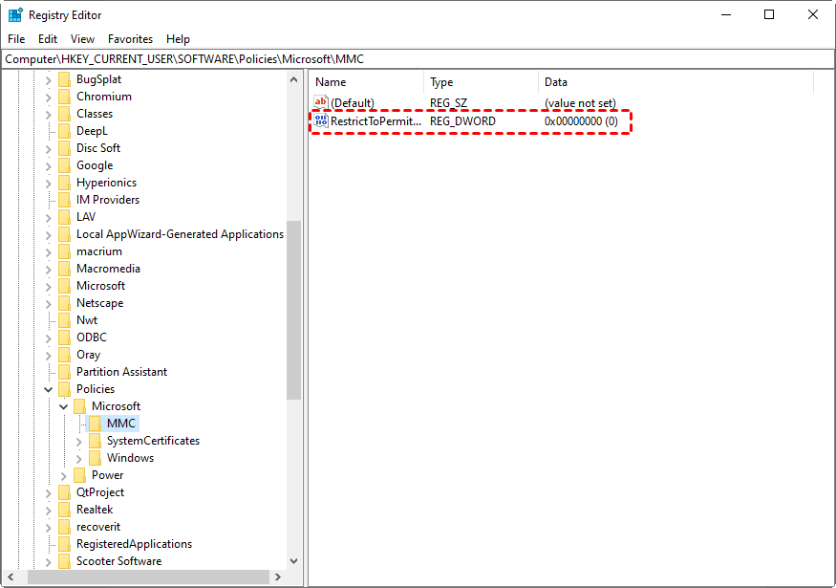Image resolution: width=836 pixels, height=588 pixels.
Task: Select the RegisteredApplications key
Action: click(134, 544)
